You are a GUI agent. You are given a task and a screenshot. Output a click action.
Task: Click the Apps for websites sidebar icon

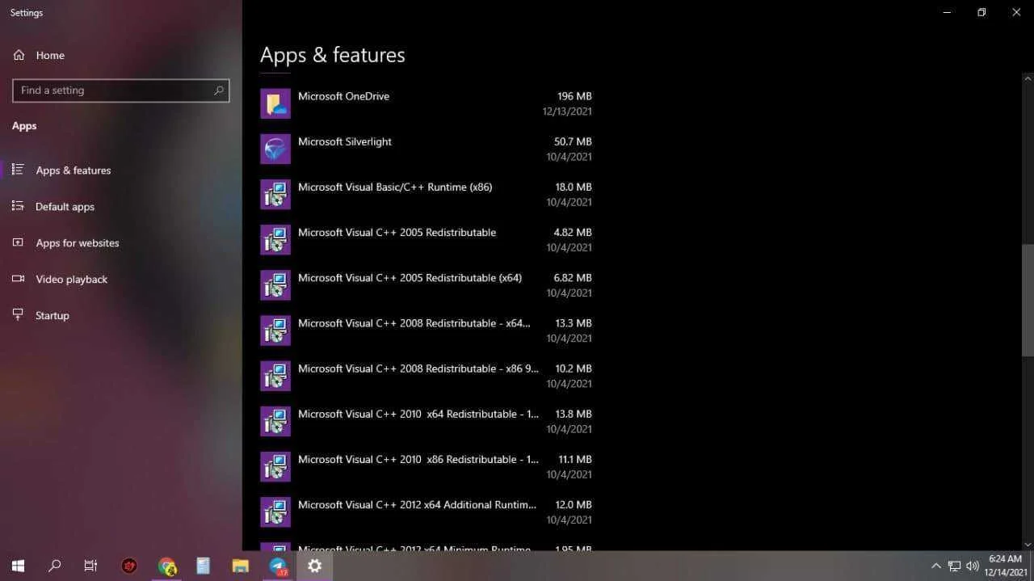(x=18, y=242)
